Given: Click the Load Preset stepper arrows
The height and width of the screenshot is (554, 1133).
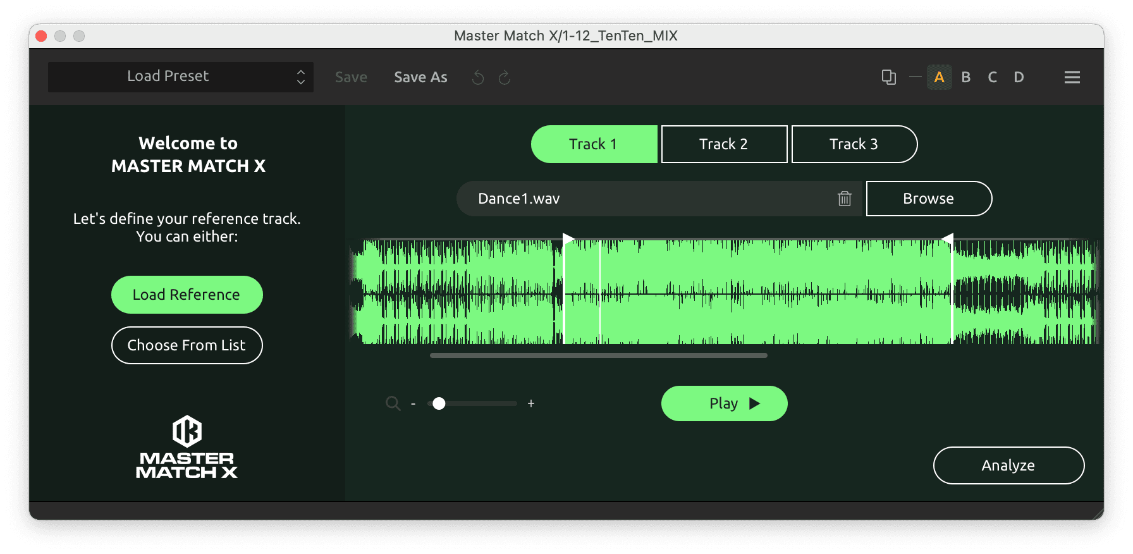Looking at the screenshot, I should (301, 77).
